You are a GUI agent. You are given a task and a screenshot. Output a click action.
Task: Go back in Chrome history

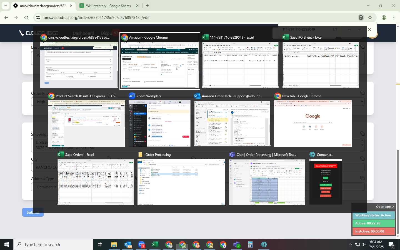[6, 17]
